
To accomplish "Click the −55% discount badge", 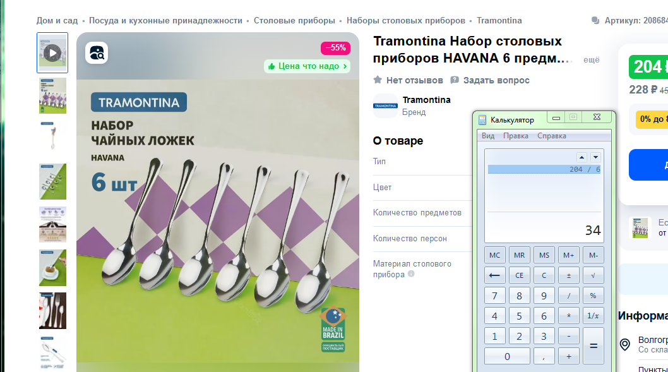I will point(335,48).
